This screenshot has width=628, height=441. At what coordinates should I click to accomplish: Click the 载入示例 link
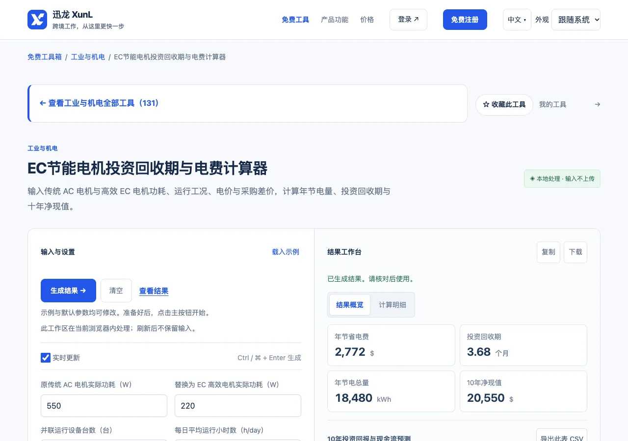(x=286, y=252)
